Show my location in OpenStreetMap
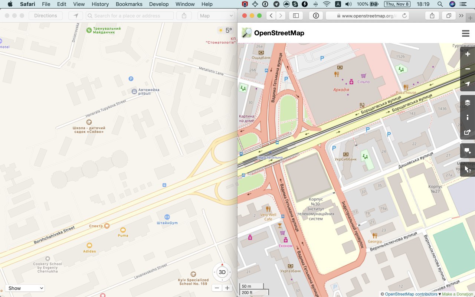Image resolution: width=475 pixels, height=297 pixels. point(468,84)
